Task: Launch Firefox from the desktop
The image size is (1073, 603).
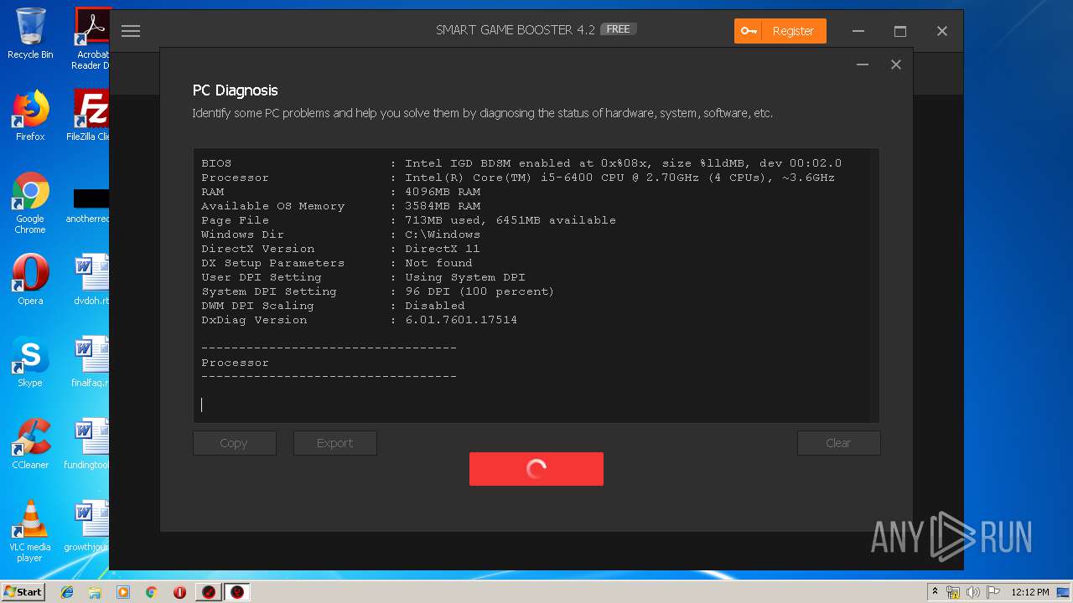Action: [x=30, y=116]
